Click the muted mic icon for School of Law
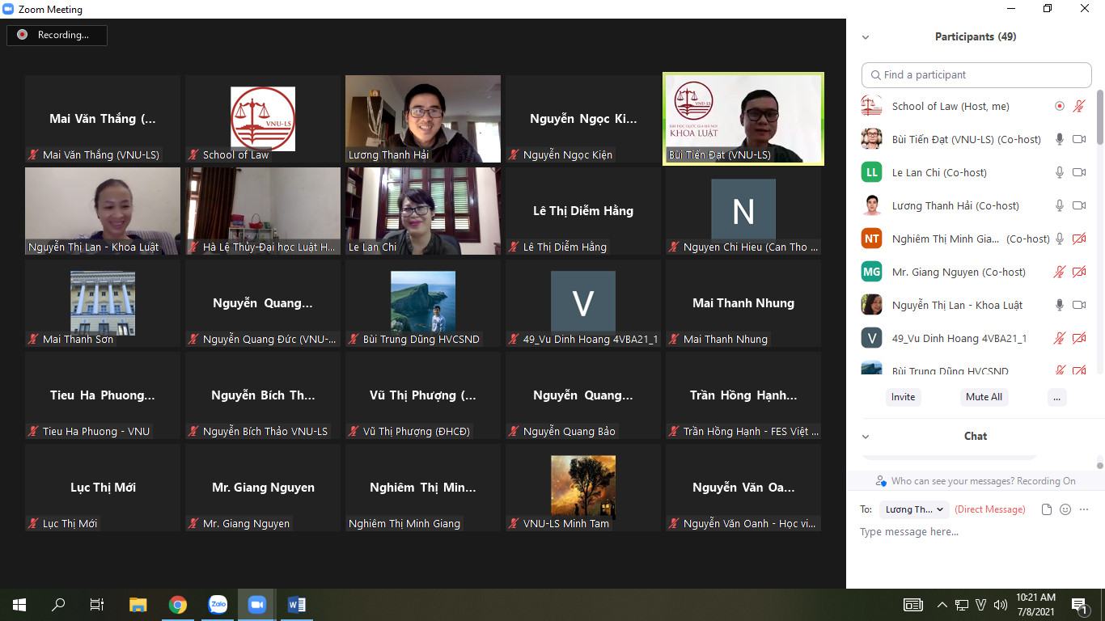Screen dimensions: 1105x621 [1078, 106]
